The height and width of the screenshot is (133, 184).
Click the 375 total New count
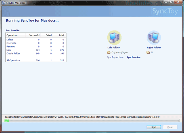click(x=62, y=50)
